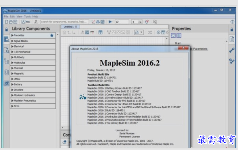Expand the Thermal library group

(x=33, y=68)
